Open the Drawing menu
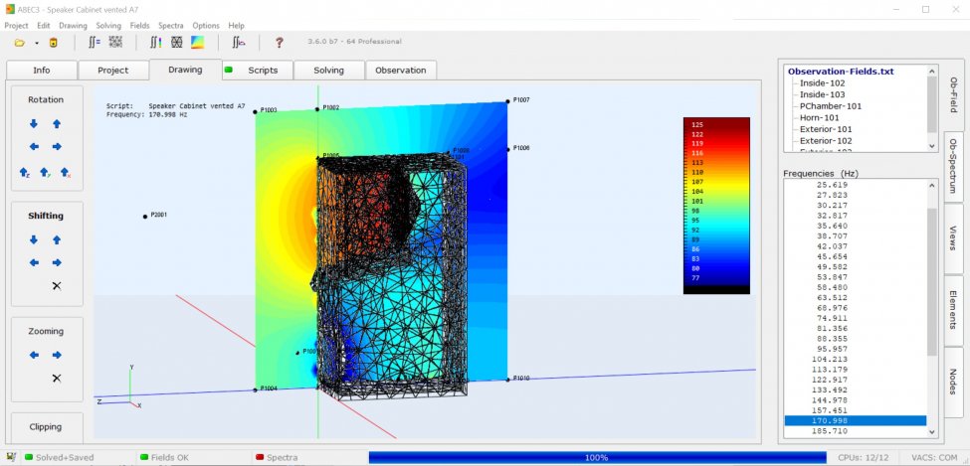 point(73,26)
